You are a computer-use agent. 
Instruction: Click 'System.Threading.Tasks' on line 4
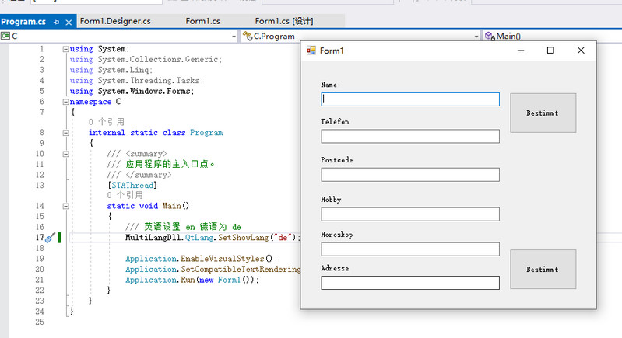149,81
